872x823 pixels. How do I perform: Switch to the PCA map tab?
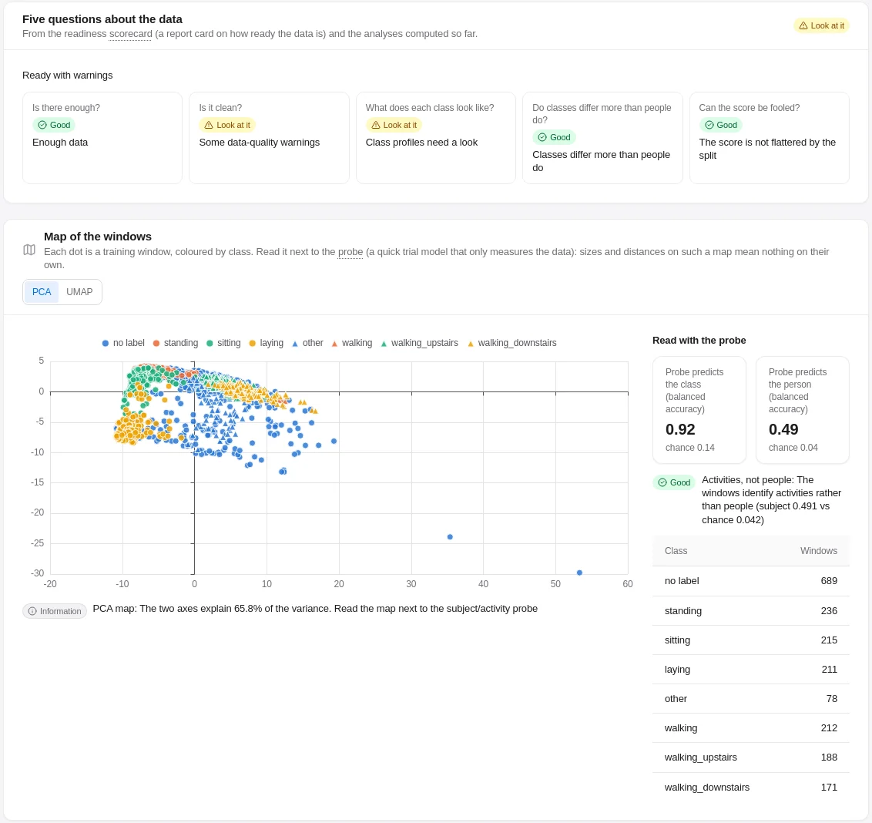[x=42, y=292]
